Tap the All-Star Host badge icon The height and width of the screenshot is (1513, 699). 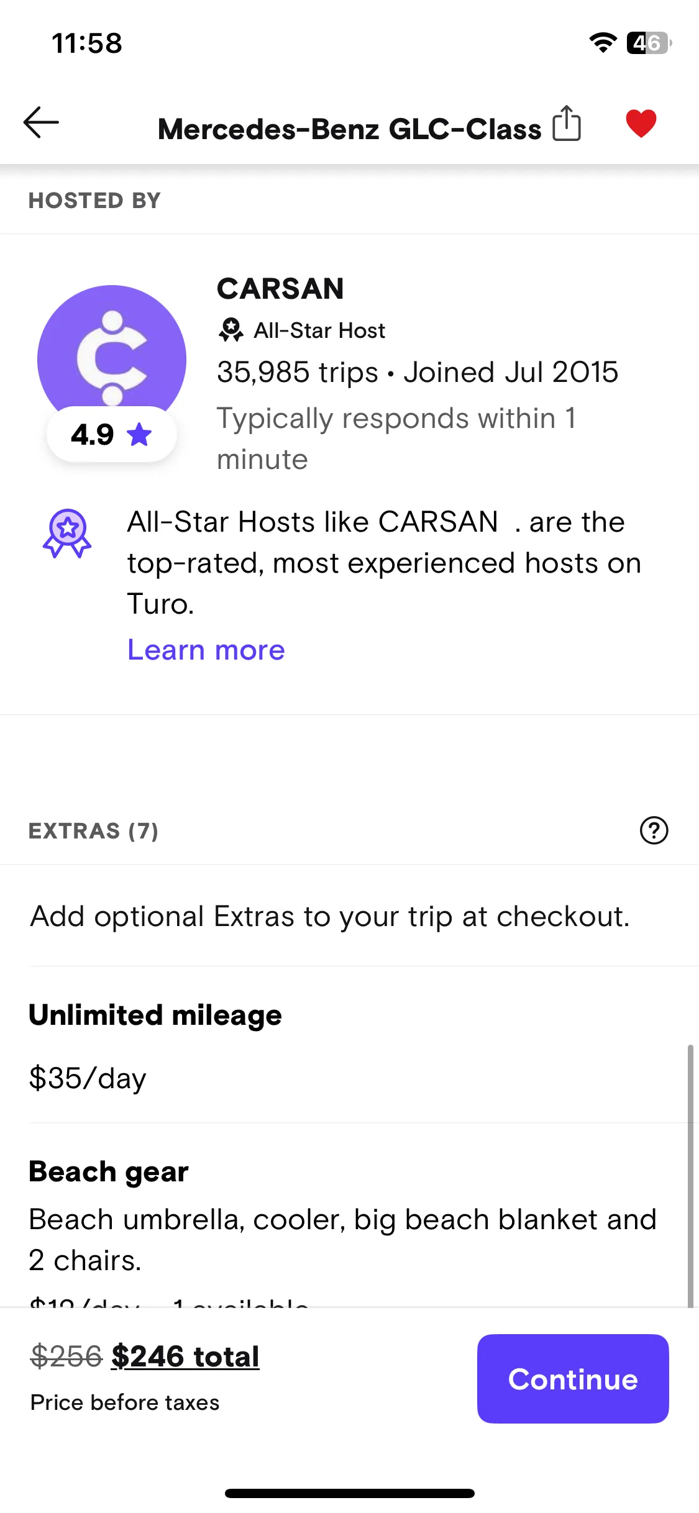click(231, 330)
